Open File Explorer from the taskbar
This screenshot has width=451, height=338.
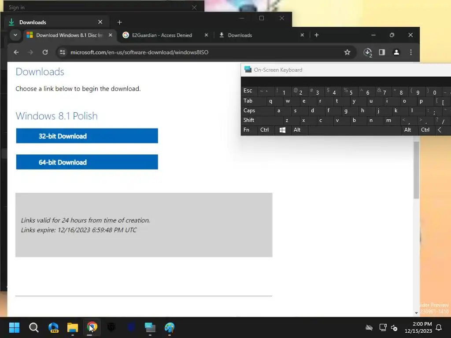[x=73, y=327]
